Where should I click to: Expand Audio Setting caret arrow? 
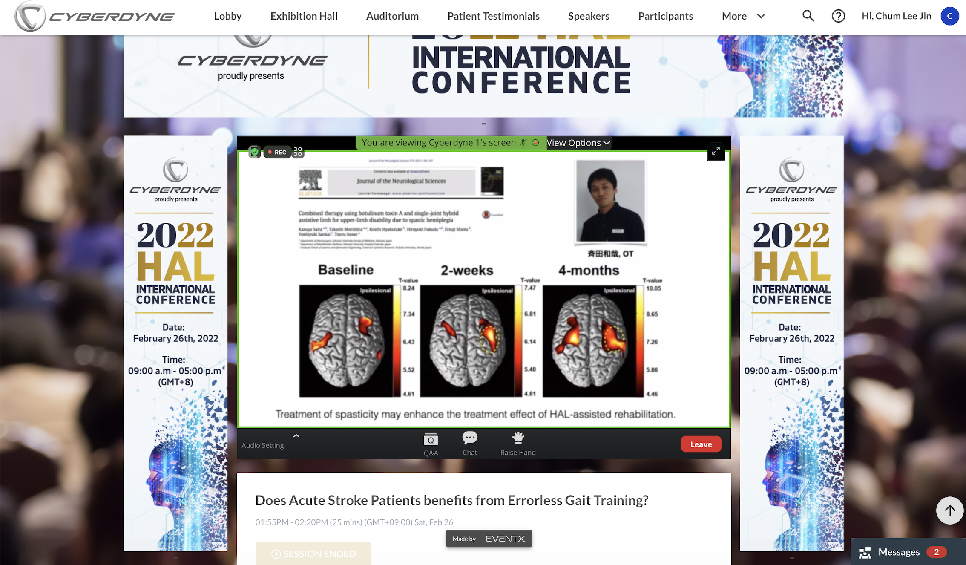[x=296, y=436]
